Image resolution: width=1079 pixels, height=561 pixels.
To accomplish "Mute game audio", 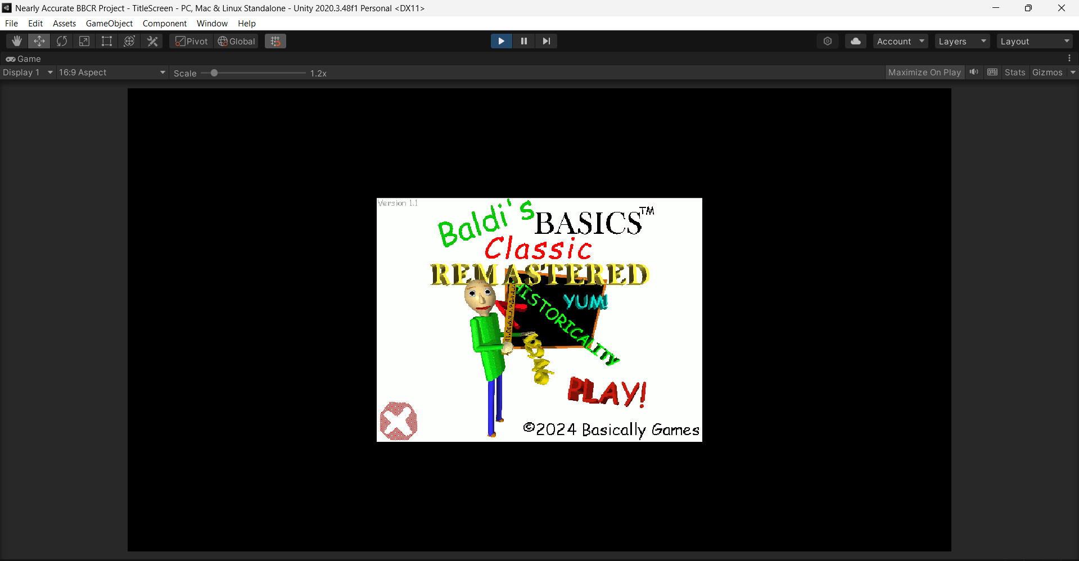I will (974, 72).
